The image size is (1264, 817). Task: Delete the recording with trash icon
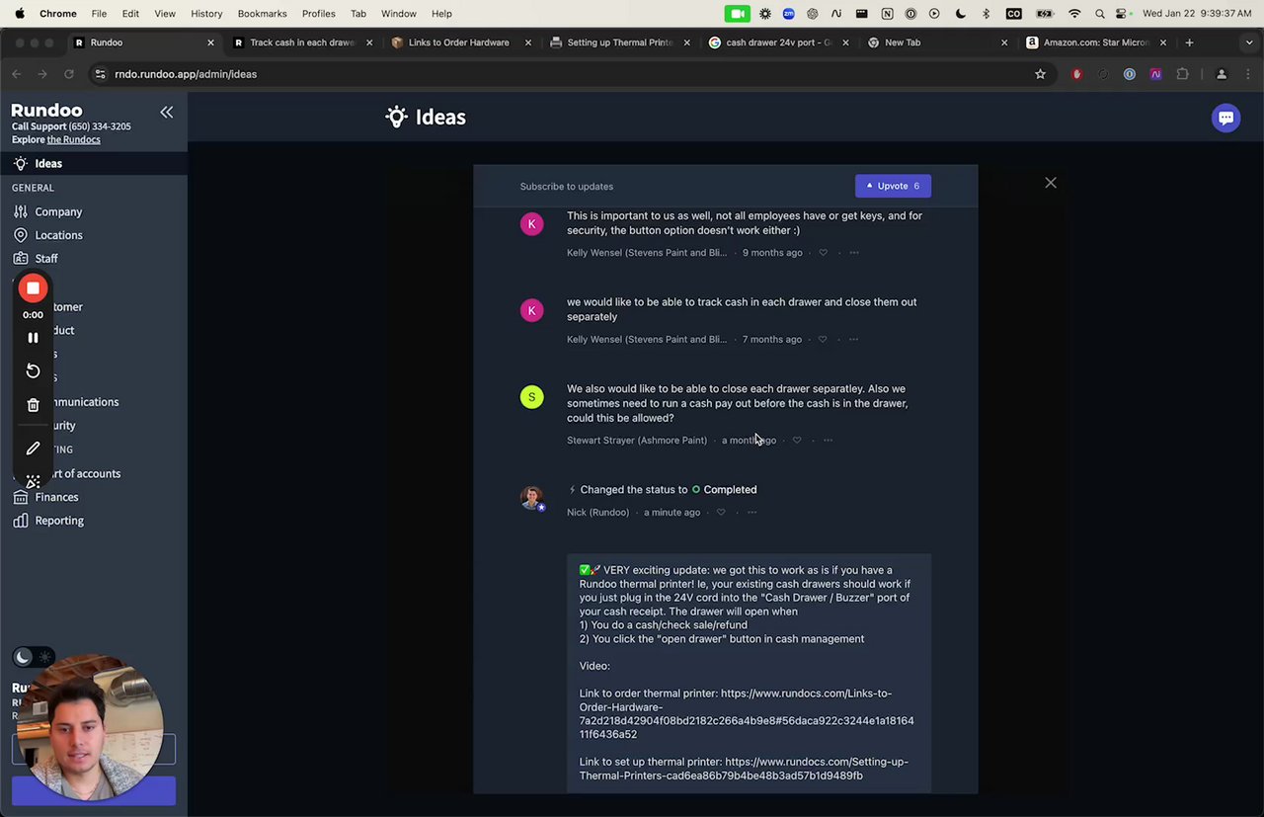pos(33,405)
